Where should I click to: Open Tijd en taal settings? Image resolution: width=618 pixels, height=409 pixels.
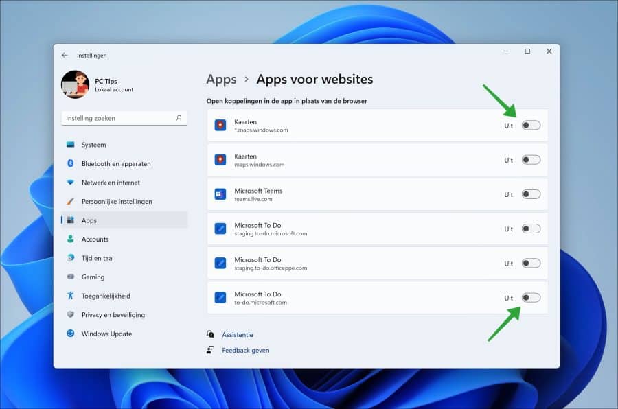pos(124,258)
